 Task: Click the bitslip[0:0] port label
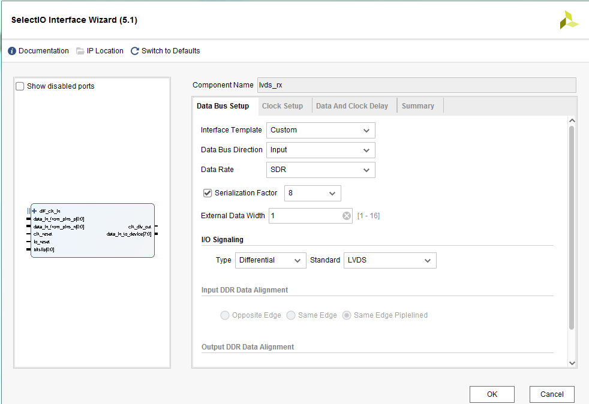click(x=44, y=250)
